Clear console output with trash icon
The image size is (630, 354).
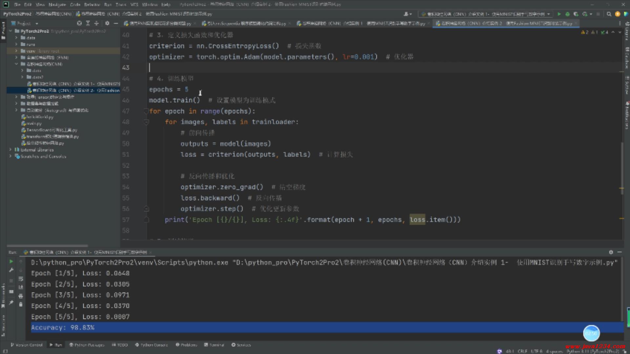pos(21,305)
